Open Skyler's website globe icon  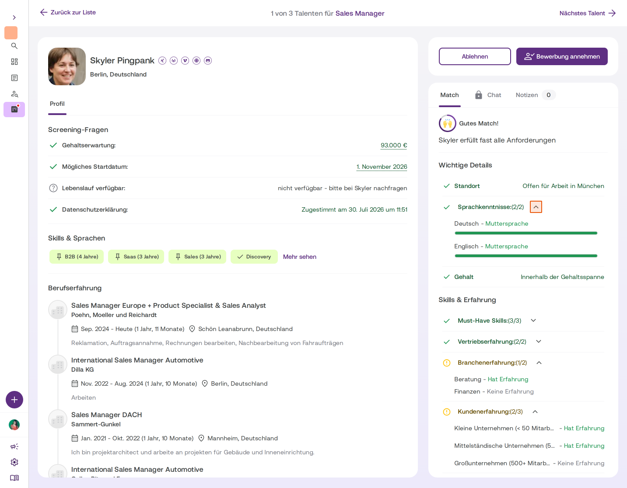(x=196, y=60)
